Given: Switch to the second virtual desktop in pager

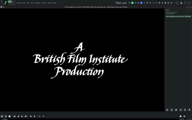Looking at the screenshot, I should [x=13, y=2].
